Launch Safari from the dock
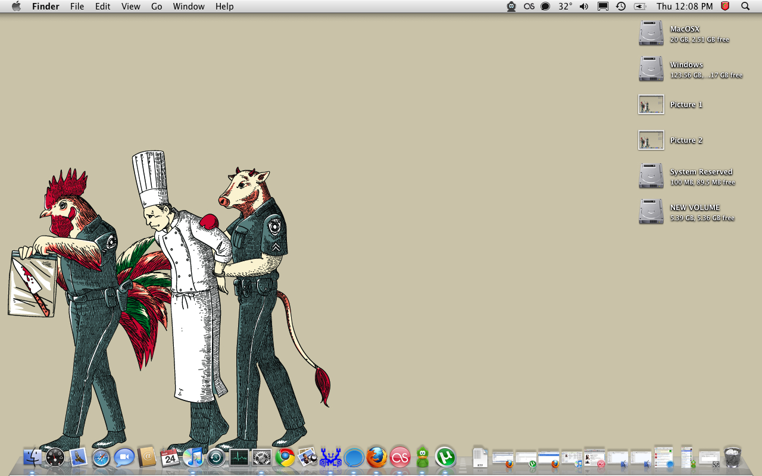The image size is (762, 476). pos(101,458)
